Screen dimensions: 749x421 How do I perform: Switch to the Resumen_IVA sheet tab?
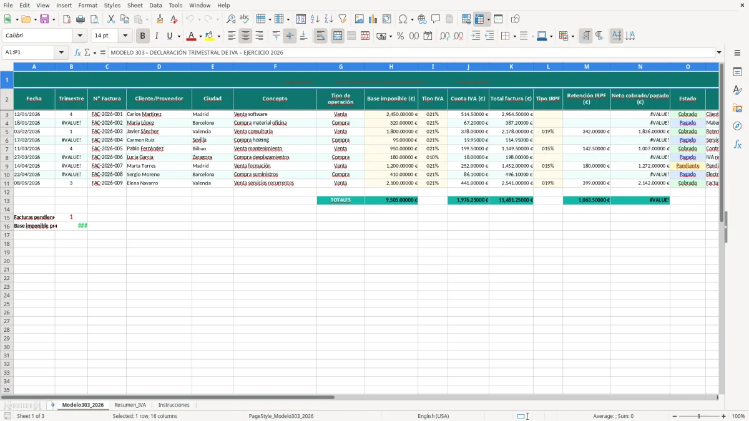pyautogui.click(x=130, y=405)
